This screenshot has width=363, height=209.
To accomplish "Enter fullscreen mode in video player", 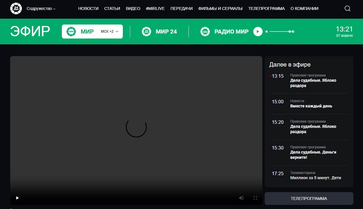I will (255, 198).
